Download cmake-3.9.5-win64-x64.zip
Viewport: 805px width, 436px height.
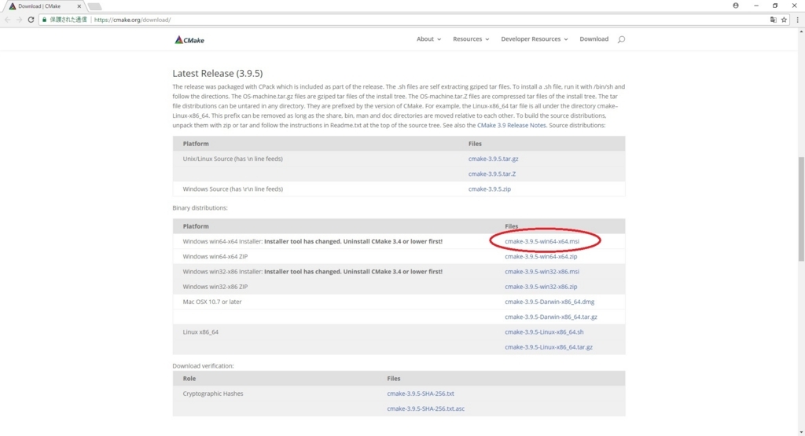pyautogui.click(x=541, y=256)
